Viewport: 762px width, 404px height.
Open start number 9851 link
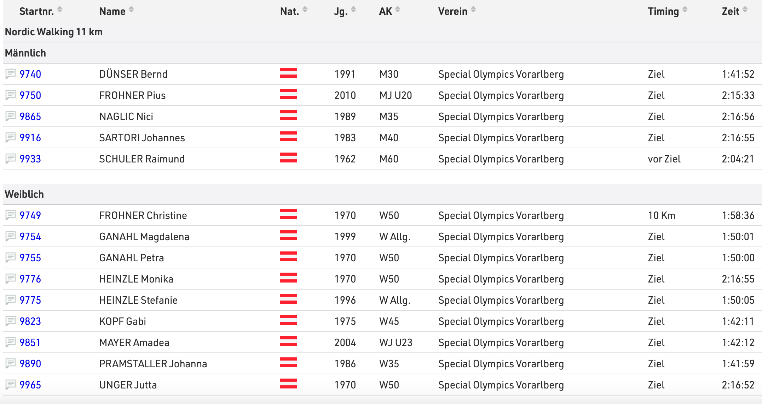tap(30, 343)
